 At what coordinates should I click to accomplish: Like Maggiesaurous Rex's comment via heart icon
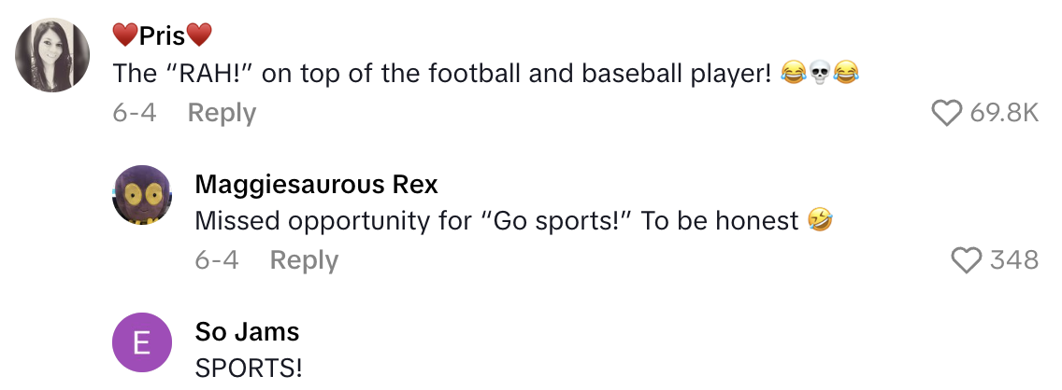coord(966,259)
